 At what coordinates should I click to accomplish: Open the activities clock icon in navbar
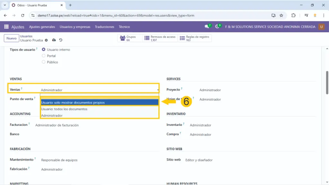[x=218, y=27]
